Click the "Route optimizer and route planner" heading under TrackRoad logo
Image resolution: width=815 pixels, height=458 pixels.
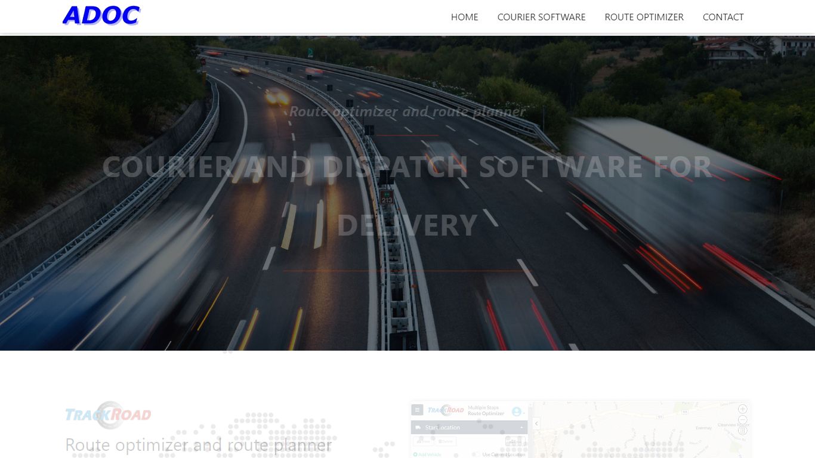pos(199,445)
